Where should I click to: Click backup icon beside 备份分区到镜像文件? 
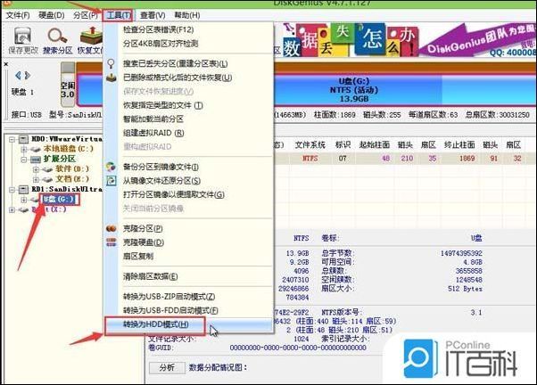(x=111, y=167)
